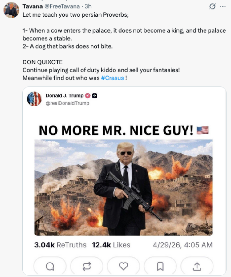Open the @FreeTavana handle link

(62, 6)
